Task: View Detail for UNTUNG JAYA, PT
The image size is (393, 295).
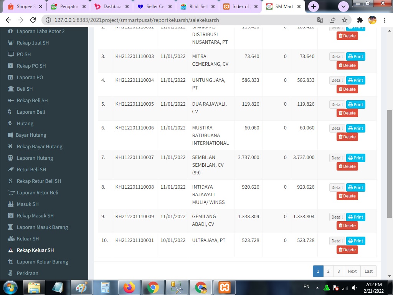Action: coord(337,80)
